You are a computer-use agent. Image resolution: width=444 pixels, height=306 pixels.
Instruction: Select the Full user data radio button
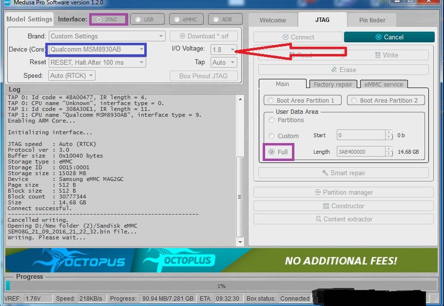[278, 152]
